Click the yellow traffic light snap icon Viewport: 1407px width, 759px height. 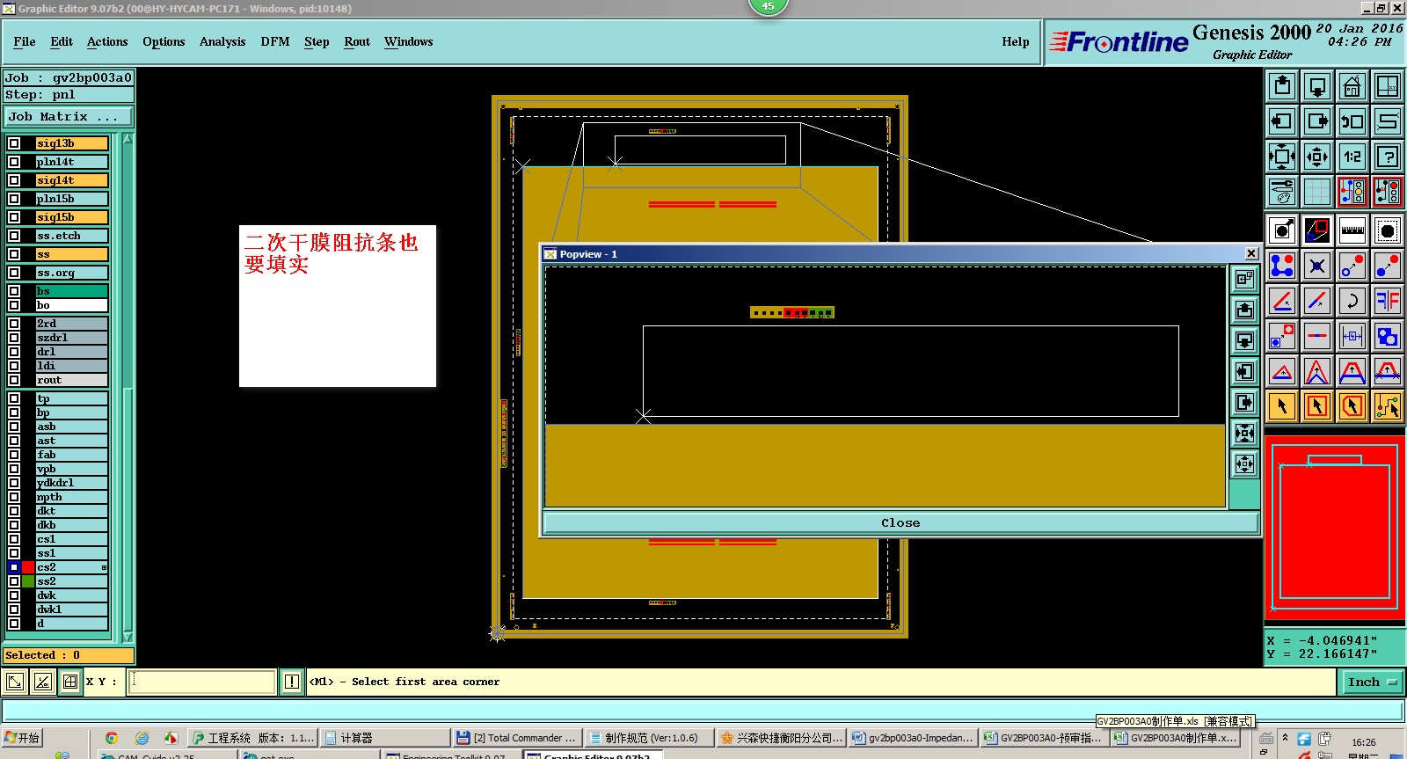click(x=1352, y=192)
